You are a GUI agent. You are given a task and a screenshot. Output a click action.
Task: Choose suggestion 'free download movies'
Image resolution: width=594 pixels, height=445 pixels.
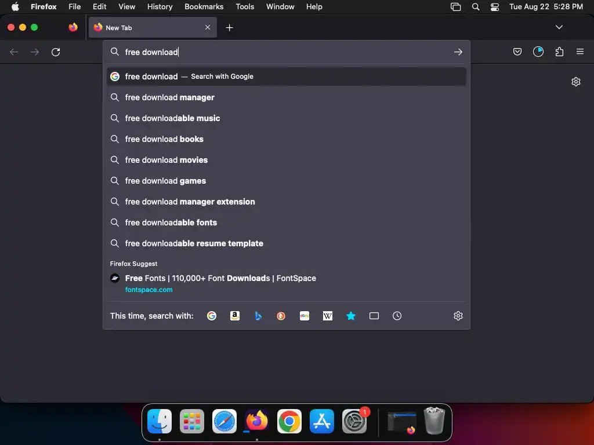287,160
